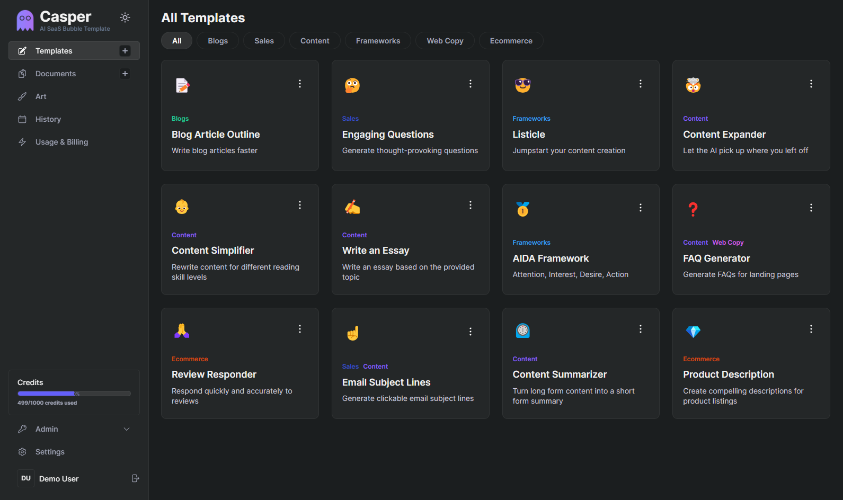This screenshot has height=500, width=843.
Task: Open options menu for Engaging Questions
Action: [x=471, y=84]
